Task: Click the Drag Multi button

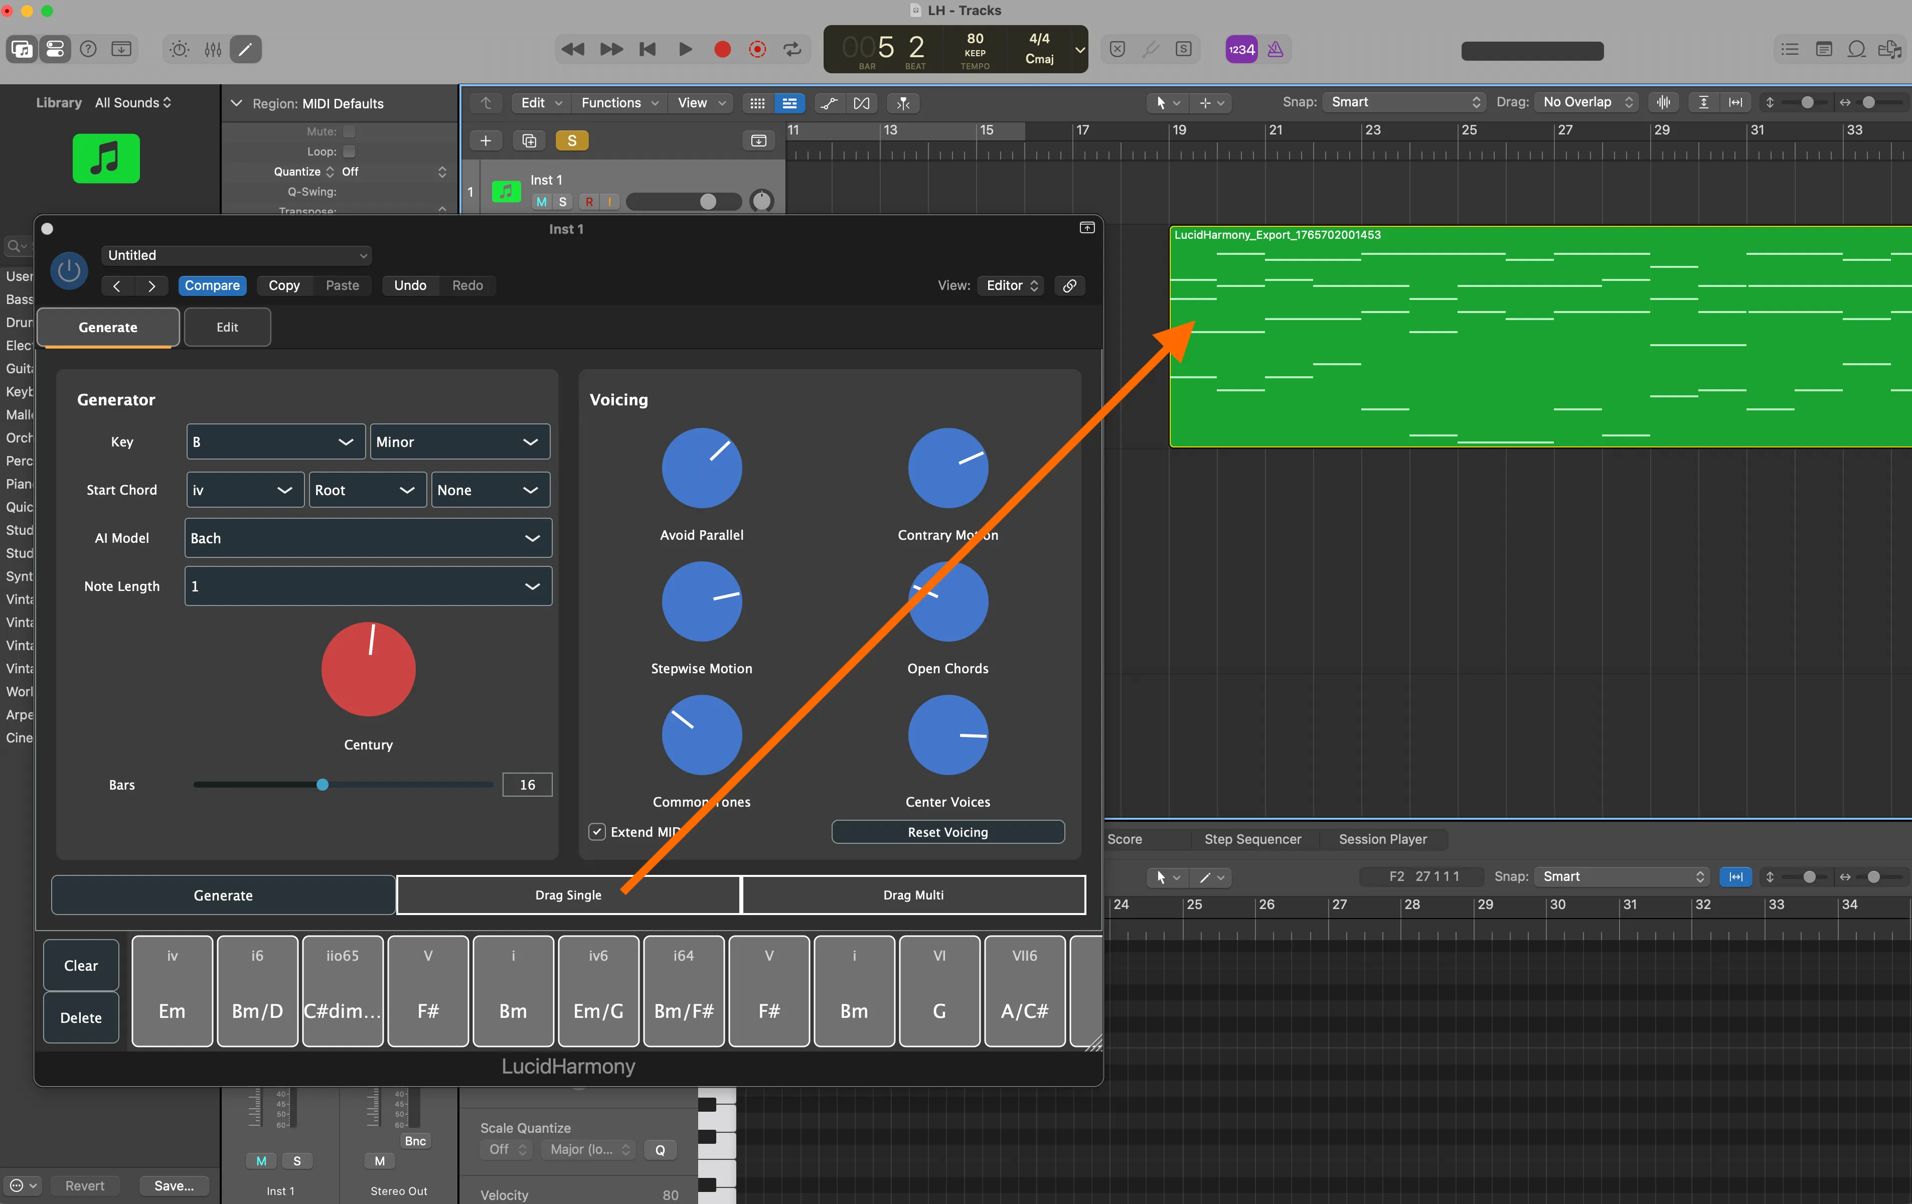Action: tap(913, 895)
